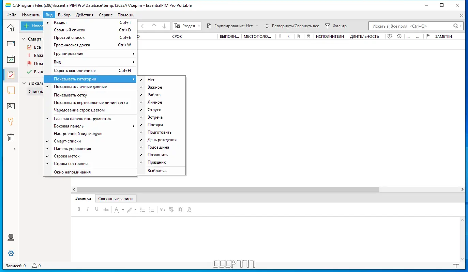Image resolution: width=468 pixels, height=272 pixels.
Task: Click the new task button
Action: (32, 26)
